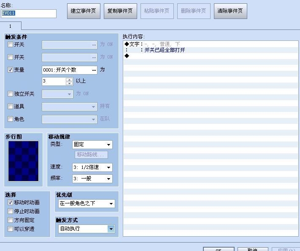Uncheck the 变量 condition checkbox
300x251 pixels.
[10, 70]
